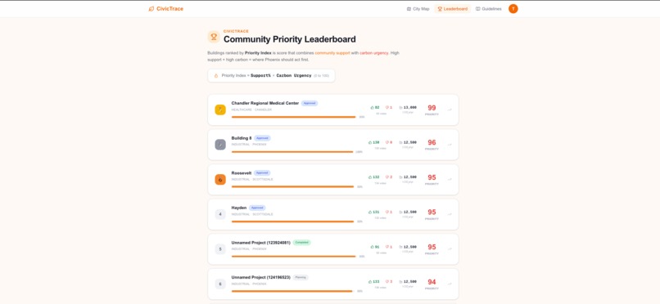Viewport: 660px width, 304px height.
Task: Click the "carbon urgency" red text
Action: 373,53
